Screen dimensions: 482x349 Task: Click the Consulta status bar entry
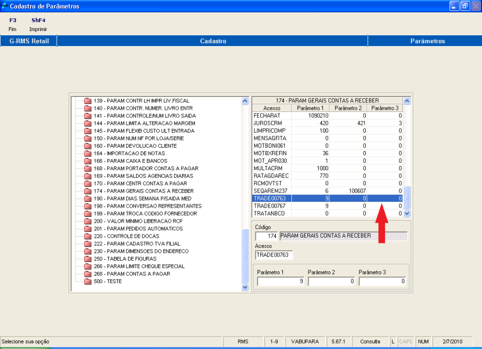point(370,342)
